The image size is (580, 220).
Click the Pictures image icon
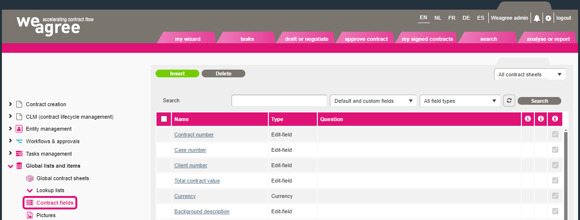(x=30, y=215)
